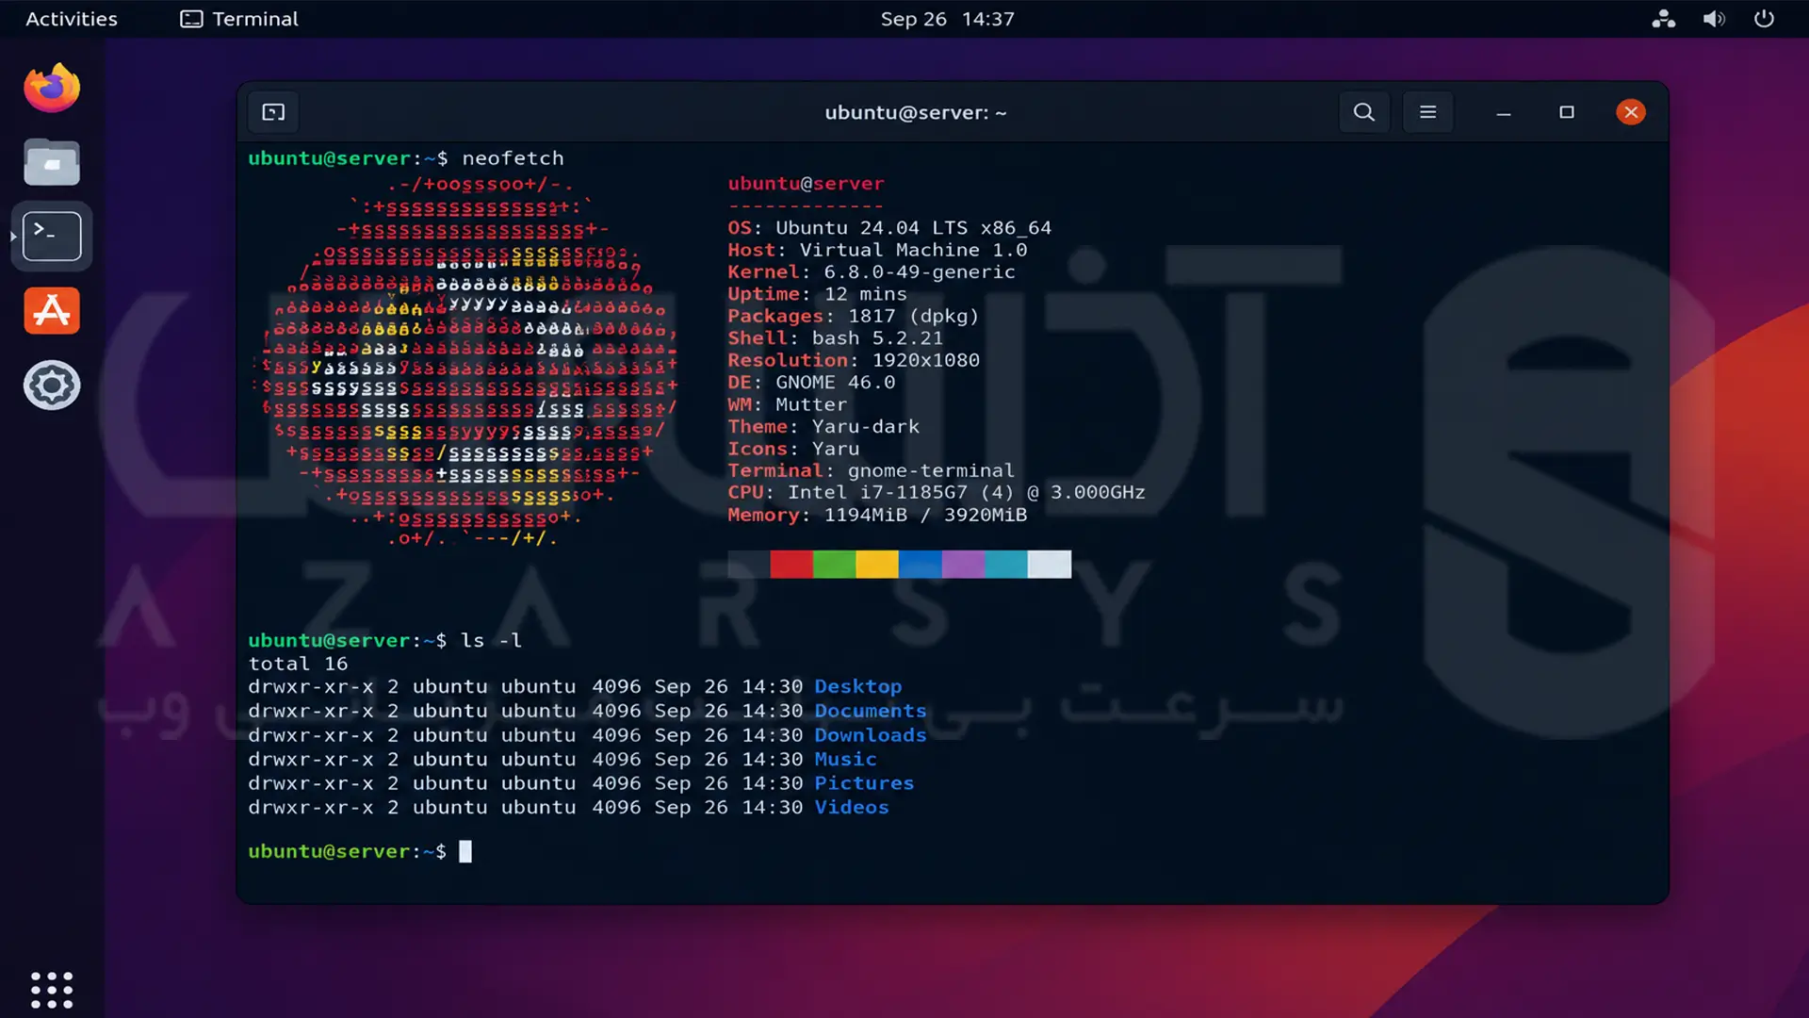
Task: Minimize the terminal window
Action: (1503, 113)
